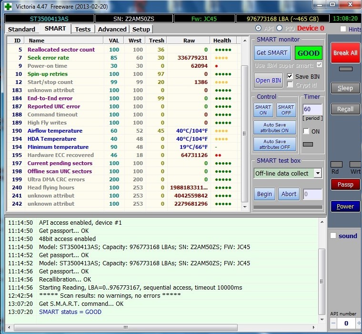Click the SMART table vertical scrollbar thumb
Screen dimensions: 362x334
245,134
